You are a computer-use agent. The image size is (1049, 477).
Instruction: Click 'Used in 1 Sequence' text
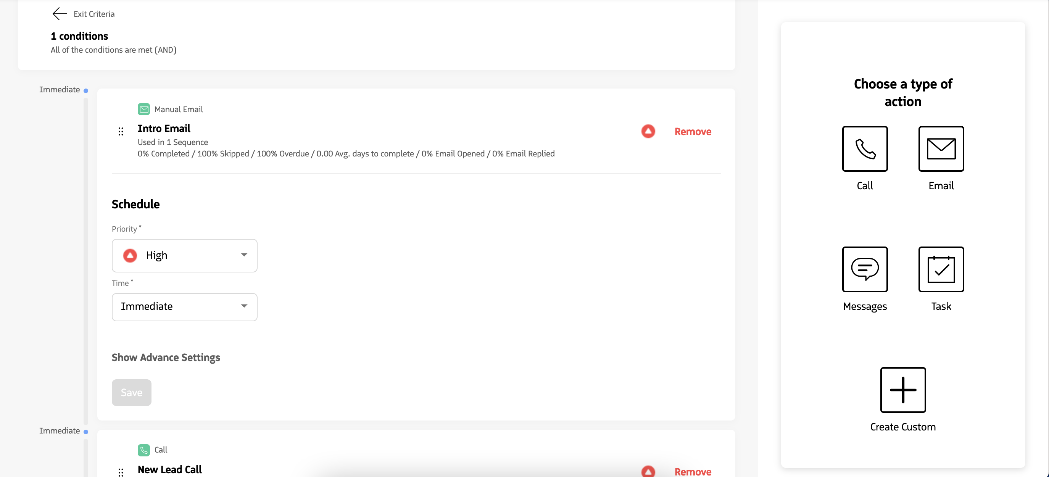[172, 142]
